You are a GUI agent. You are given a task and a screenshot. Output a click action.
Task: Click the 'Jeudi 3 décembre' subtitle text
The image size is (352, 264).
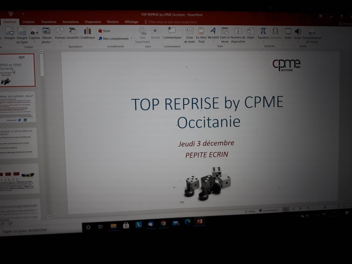point(207,143)
